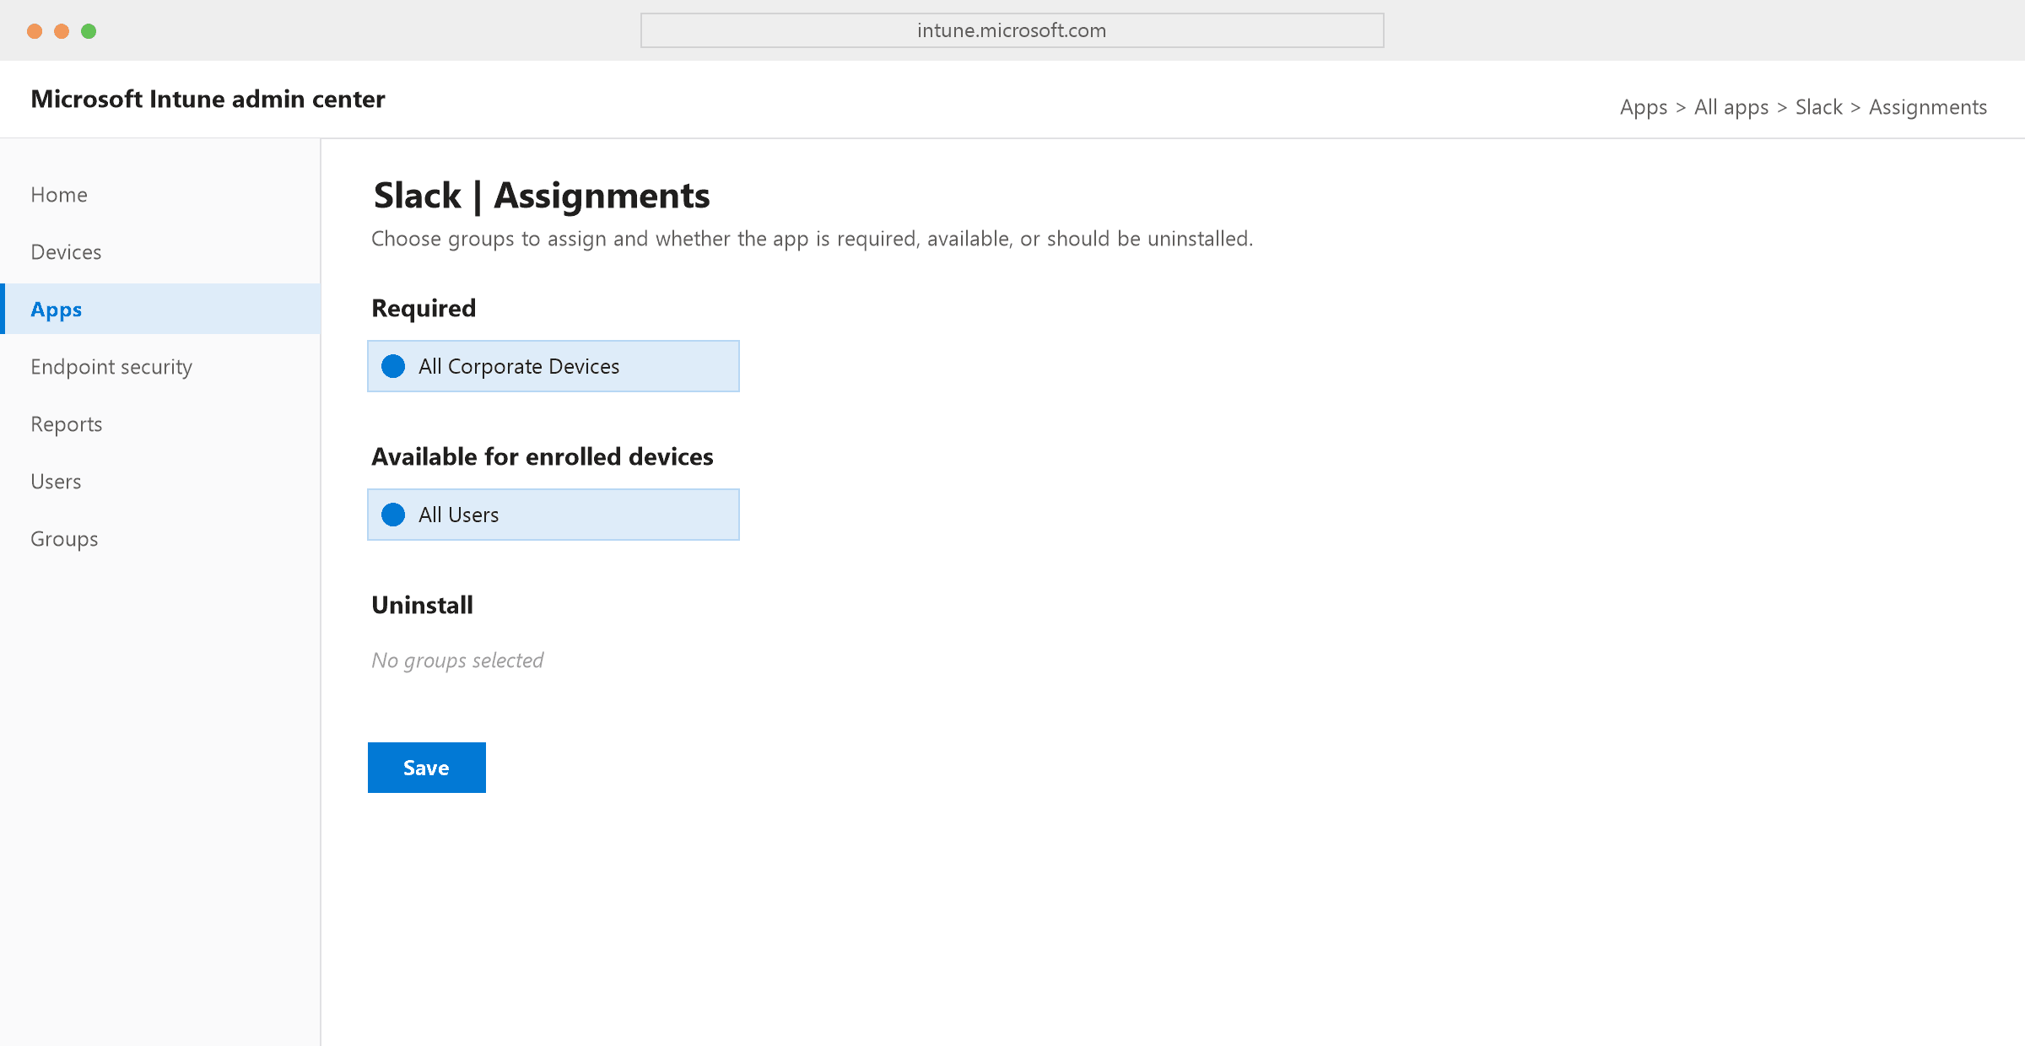Click the intune.microsoft.com address bar
Image resolution: width=2025 pixels, height=1046 pixels.
click(x=1012, y=30)
